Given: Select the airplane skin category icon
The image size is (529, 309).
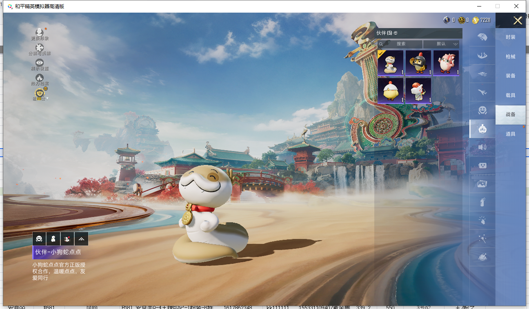Looking at the screenshot, I should [x=482, y=92].
